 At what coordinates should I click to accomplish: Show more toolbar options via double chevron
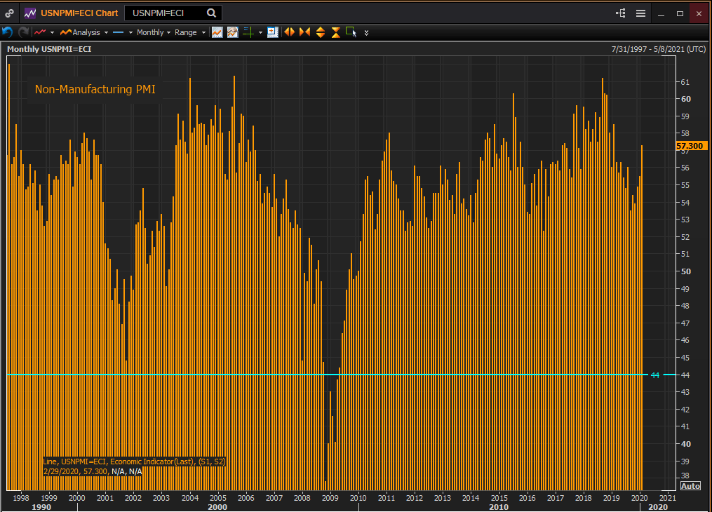pos(366,32)
